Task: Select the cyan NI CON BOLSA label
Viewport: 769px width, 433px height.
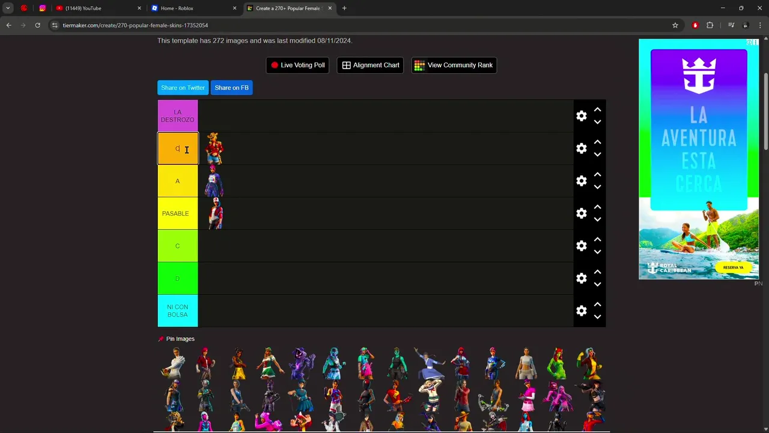Action: [x=178, y=311]
